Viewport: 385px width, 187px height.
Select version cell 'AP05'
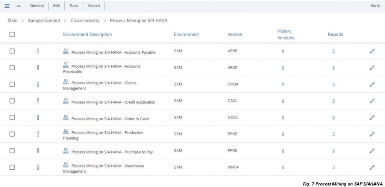(232, 51)
